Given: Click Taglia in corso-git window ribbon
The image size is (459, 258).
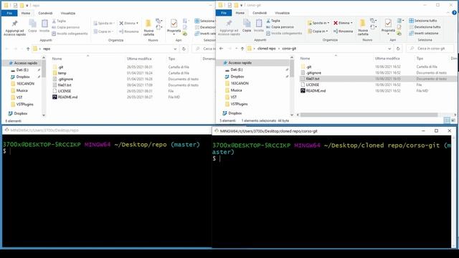Looking at the screenshot, I should (273, 21).
